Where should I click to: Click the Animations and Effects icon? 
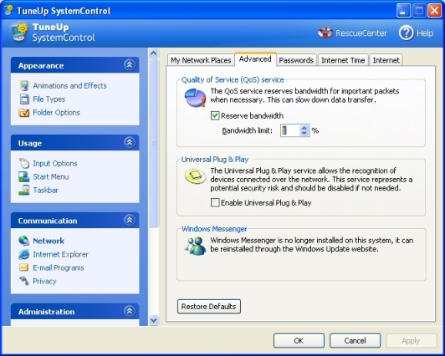(24, 85)
